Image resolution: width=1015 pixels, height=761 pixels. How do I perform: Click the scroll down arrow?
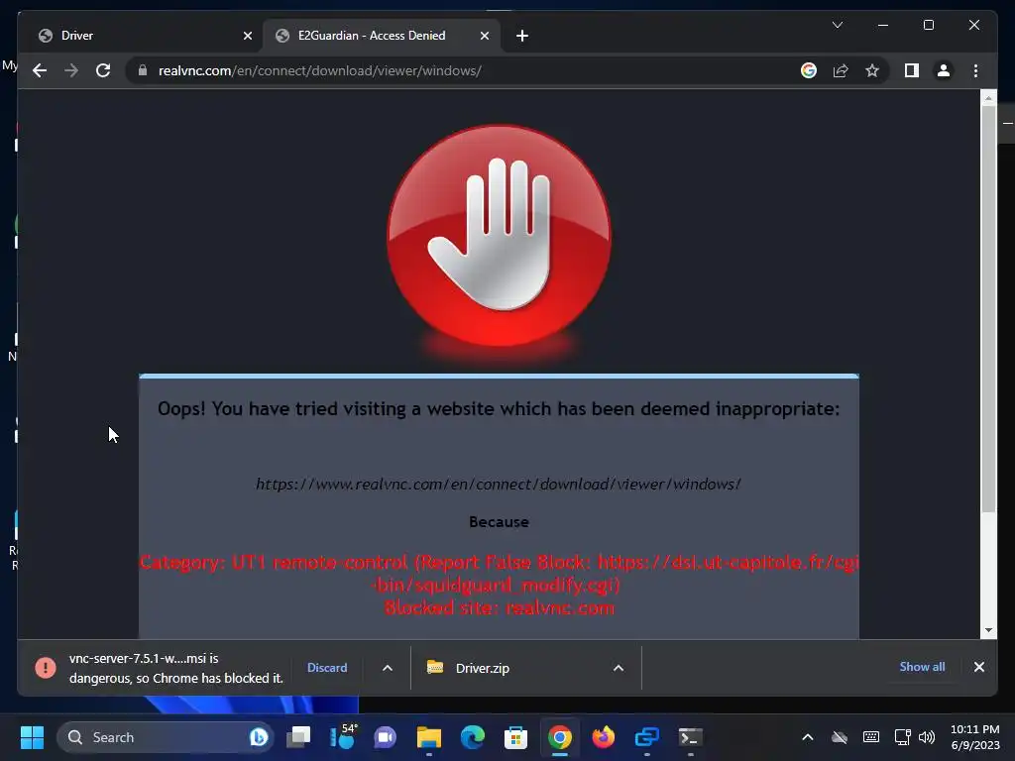coord(988,630)
